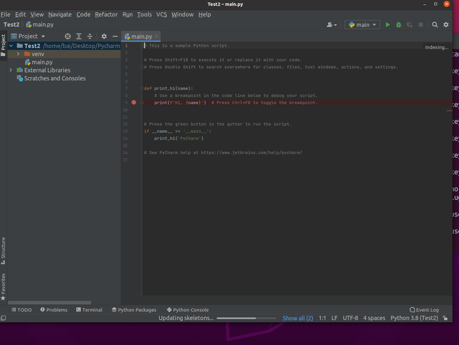
Task: Close the main.py editor tab
Action: tap(156, 36)
